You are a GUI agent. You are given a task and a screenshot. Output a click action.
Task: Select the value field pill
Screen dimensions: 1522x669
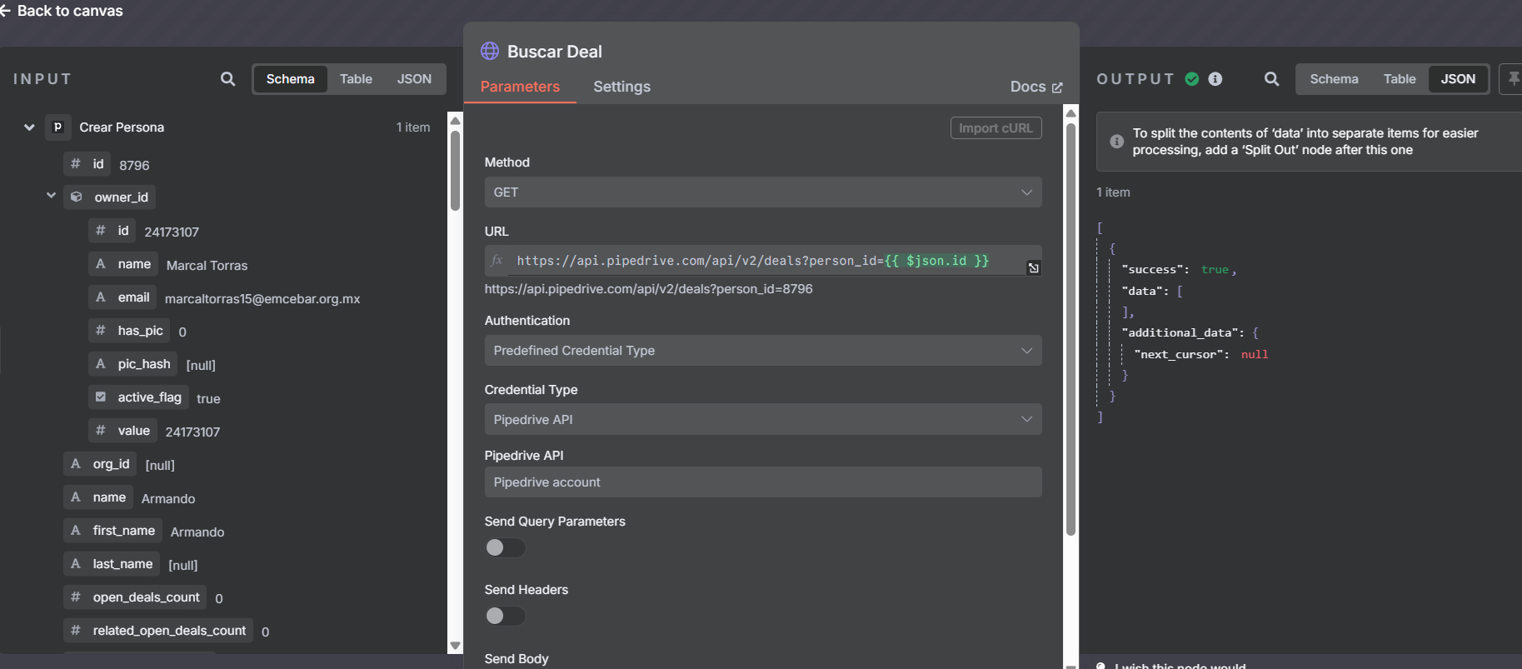click(122, 431)
